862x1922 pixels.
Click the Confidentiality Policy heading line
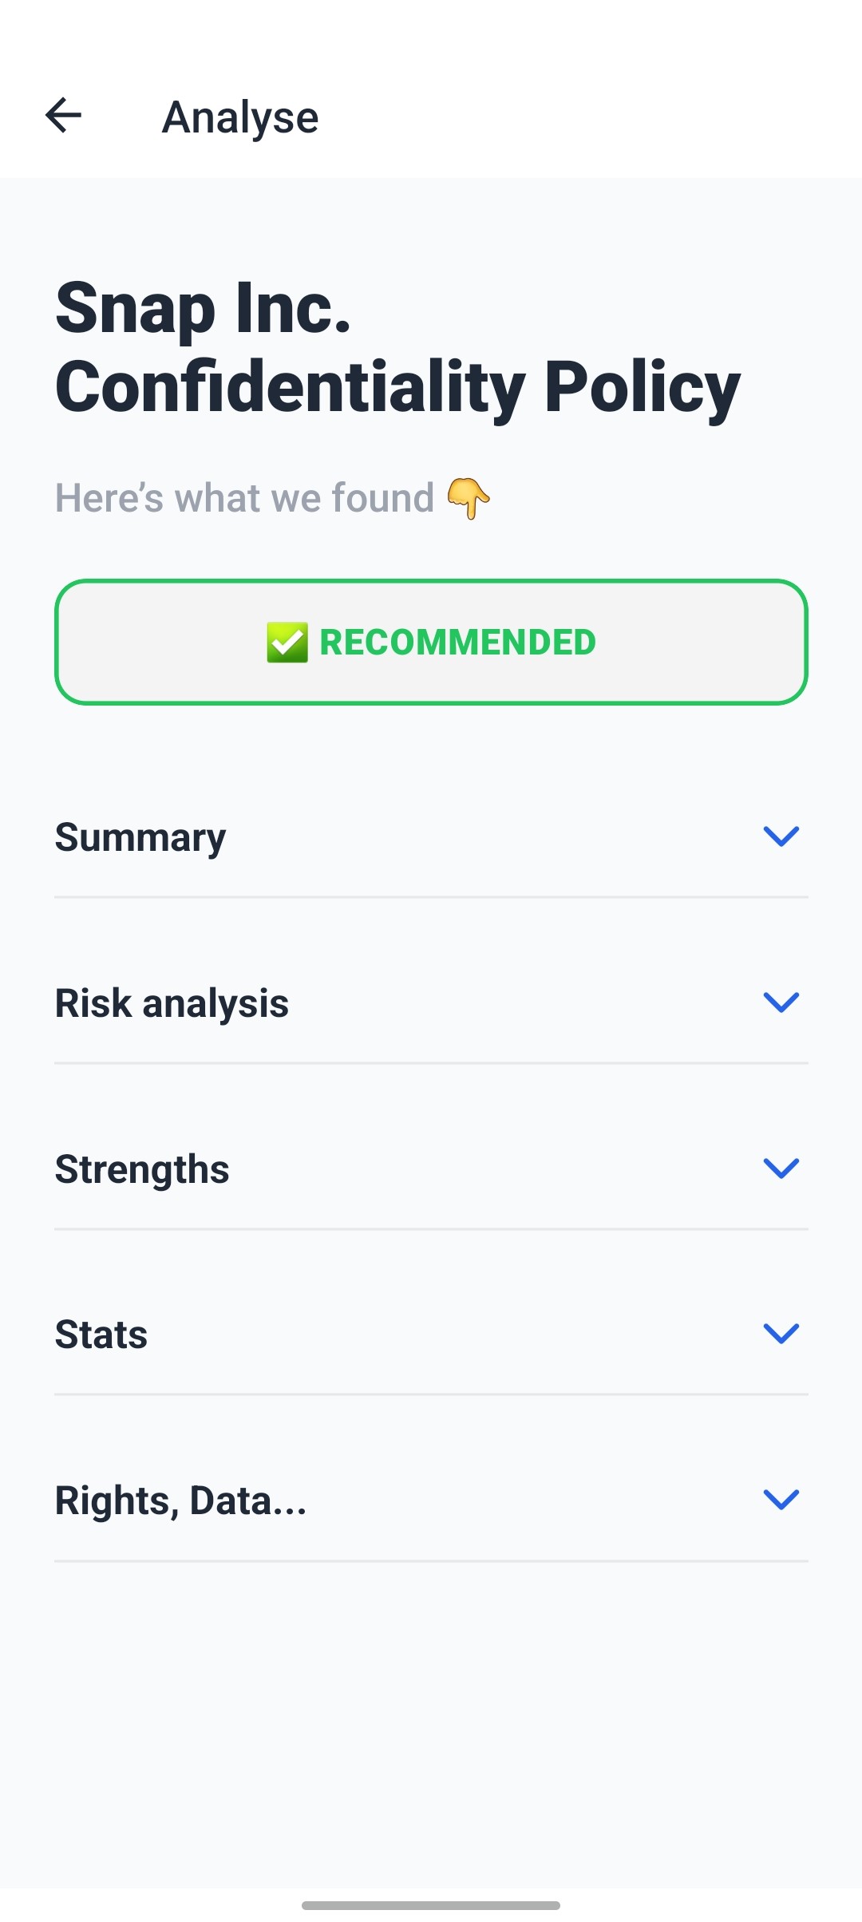pos(397,387)
